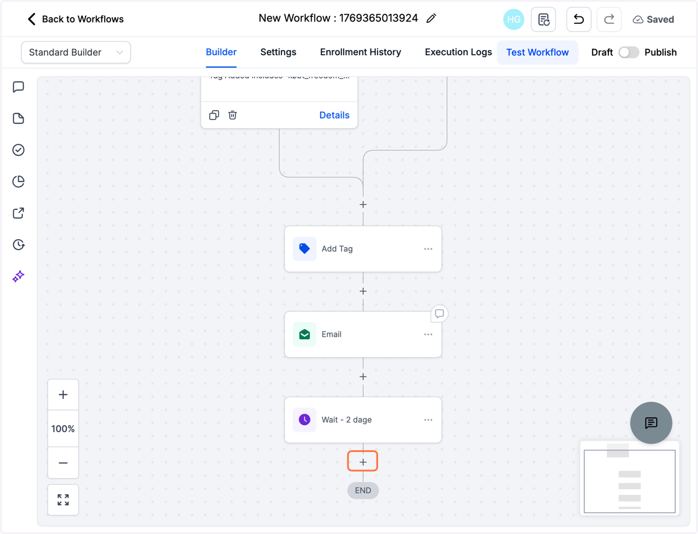
Task: Add step above Add Tag
Action: click(363, 205)
